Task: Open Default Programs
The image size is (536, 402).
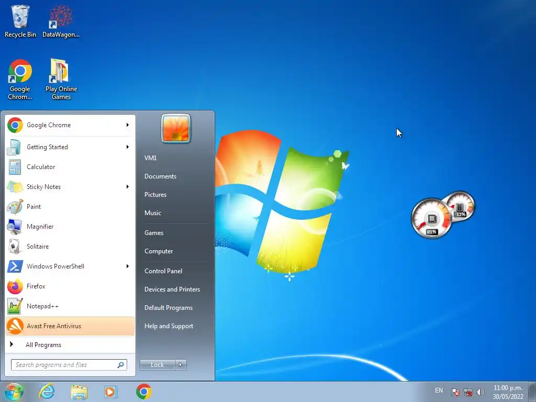Action: coord(169,308)
